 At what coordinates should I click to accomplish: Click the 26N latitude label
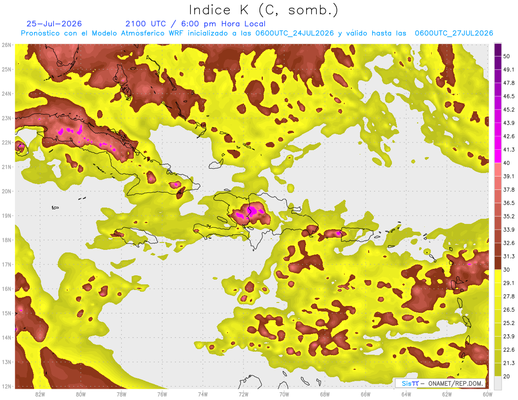[6, 45]
